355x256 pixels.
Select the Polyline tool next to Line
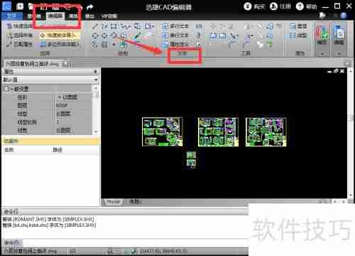click(x=104, y=26)
